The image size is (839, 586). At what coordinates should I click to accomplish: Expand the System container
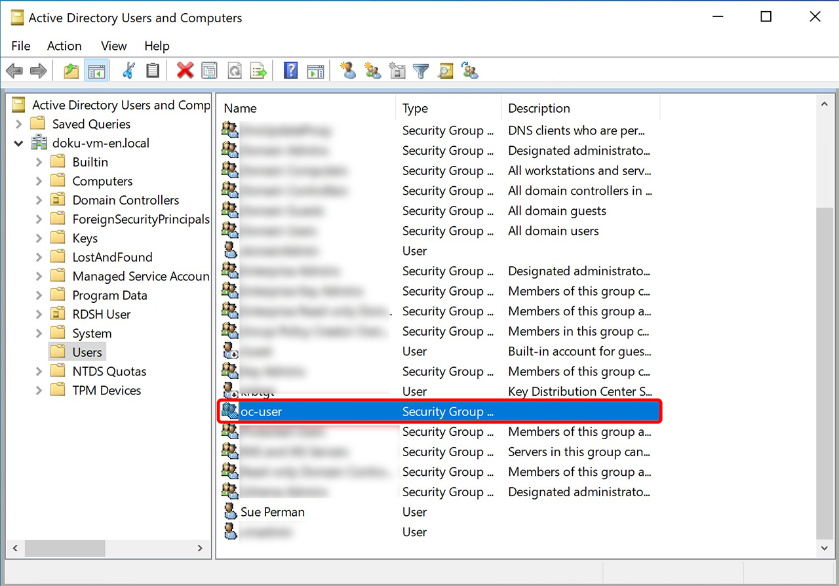tap(39, 333)
